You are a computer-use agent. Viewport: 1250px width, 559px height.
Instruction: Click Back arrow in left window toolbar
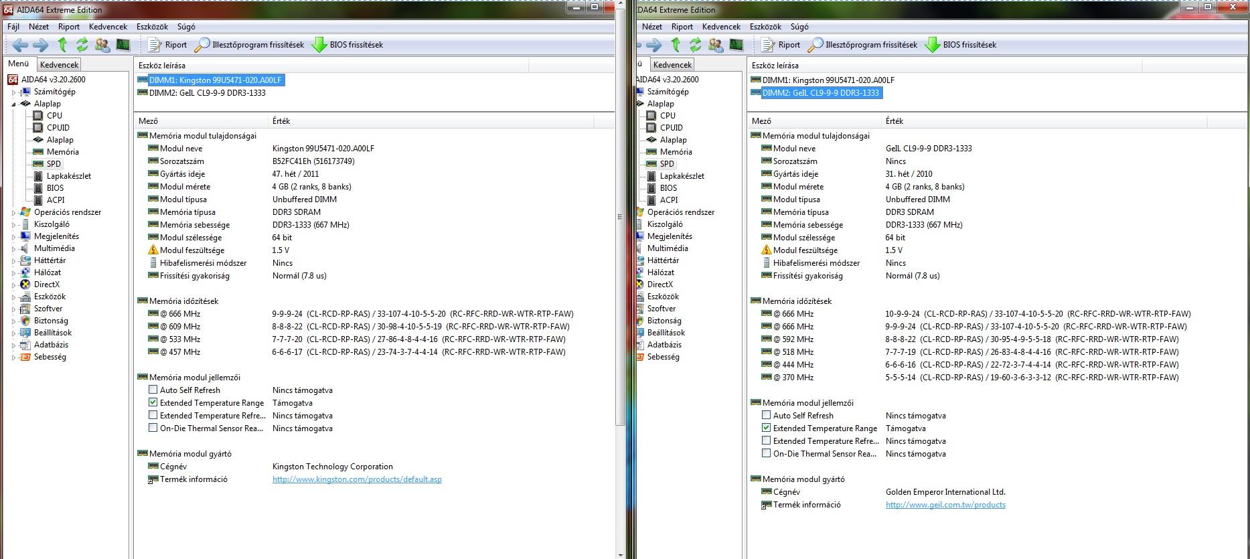[x=20, y=45]
